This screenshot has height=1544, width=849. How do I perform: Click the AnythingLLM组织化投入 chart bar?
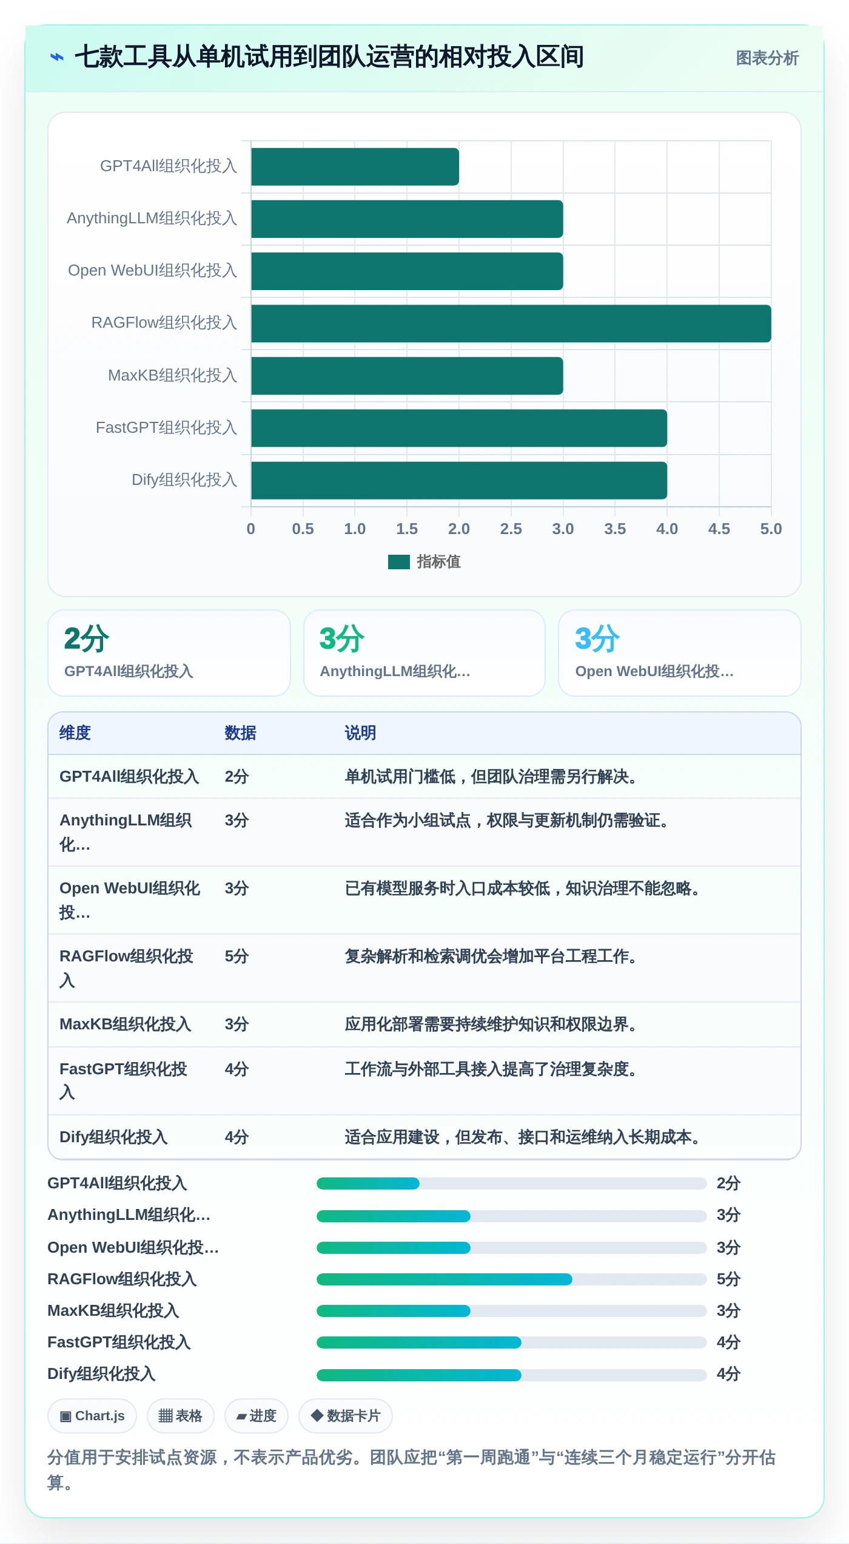(x=407, y=219)
